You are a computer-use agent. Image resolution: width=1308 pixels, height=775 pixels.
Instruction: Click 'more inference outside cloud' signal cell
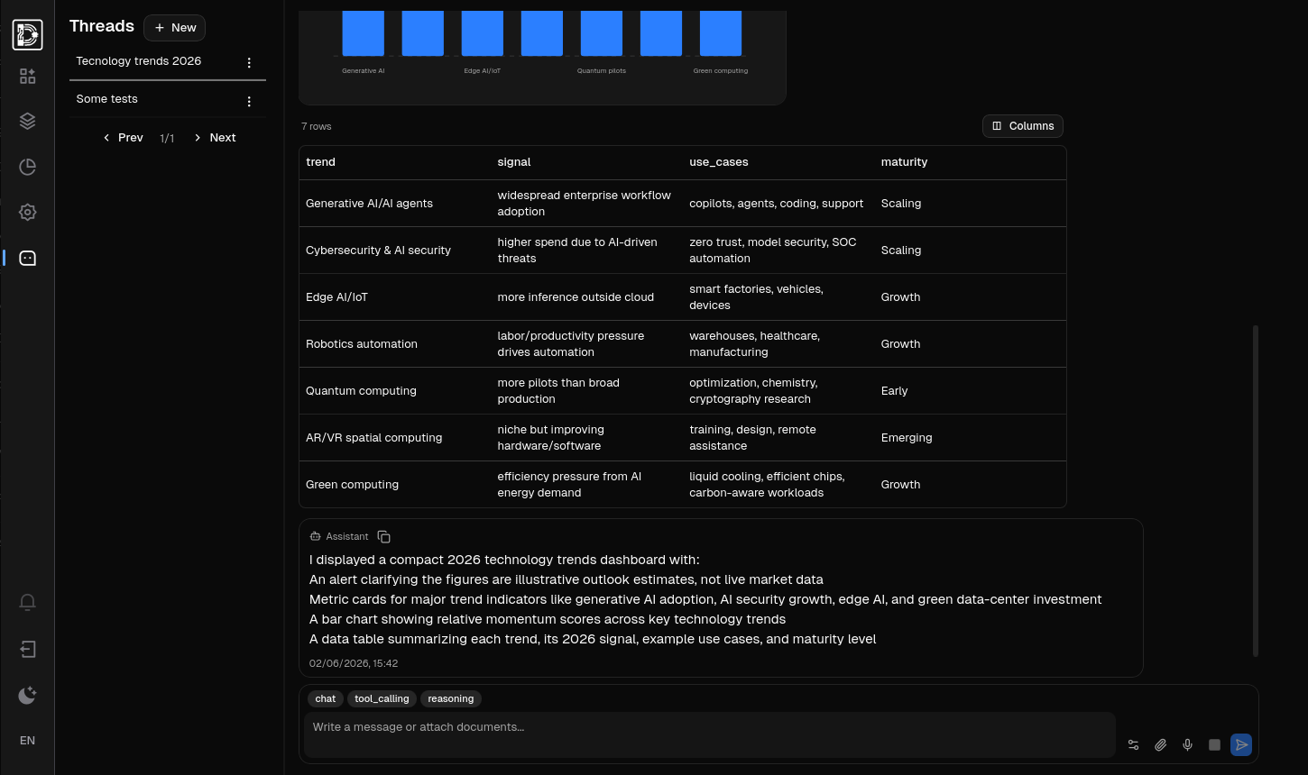pyautogui.click(x=576, y=297)
